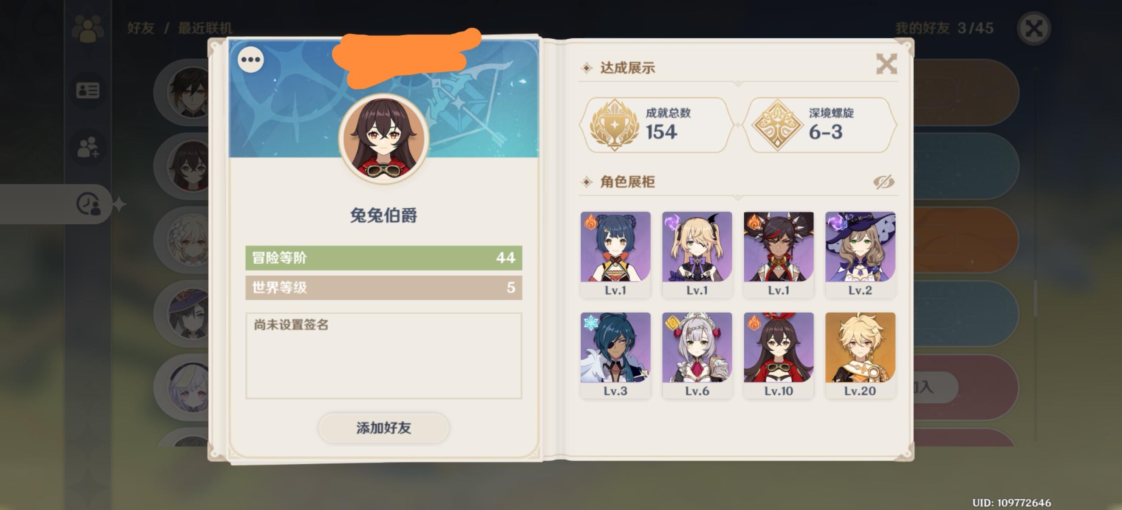Open the friends list card icon in sidebar

pyautogui.click(x=88, y=91)
